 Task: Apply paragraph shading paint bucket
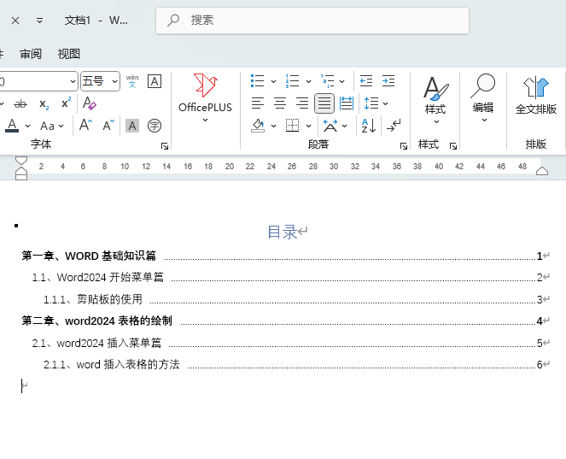tap(258, 126)
